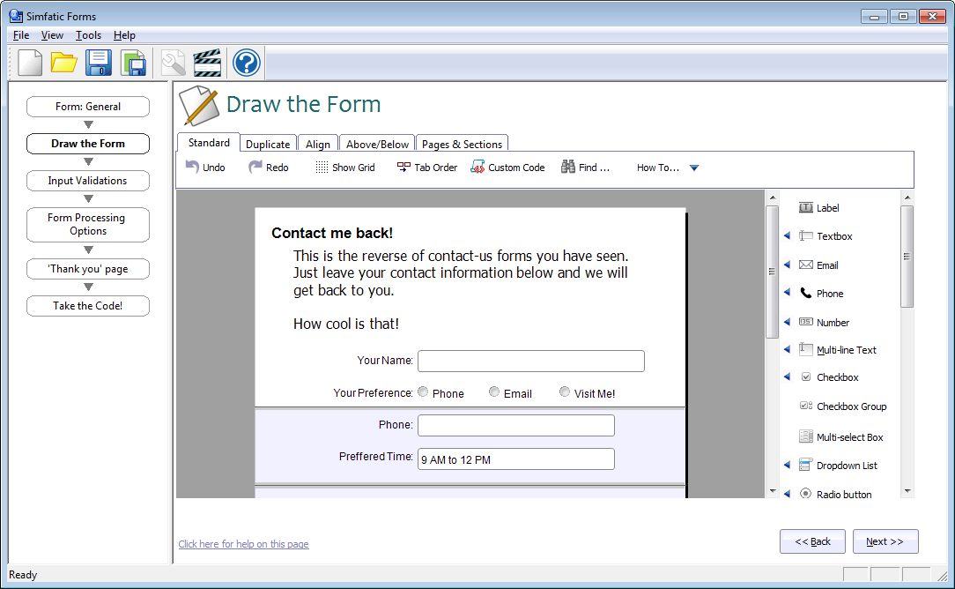This screenshot has width=955, height=589.
Task: Open the How To... dropdown arrow
Action: 694,168
